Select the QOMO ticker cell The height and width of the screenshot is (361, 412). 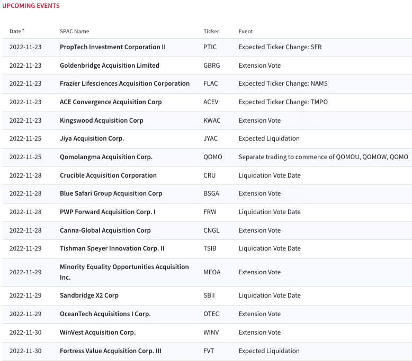[x=212, y=157]
